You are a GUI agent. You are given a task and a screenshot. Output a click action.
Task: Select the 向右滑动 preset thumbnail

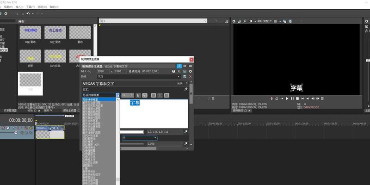pos(30,32)
